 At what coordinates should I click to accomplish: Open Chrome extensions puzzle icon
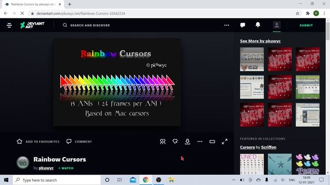[x=308, y=13]
